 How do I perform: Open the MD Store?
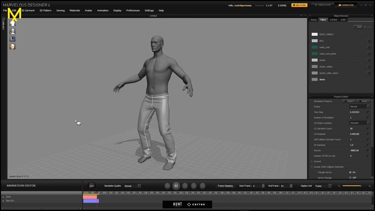click(x=299, y=5)
